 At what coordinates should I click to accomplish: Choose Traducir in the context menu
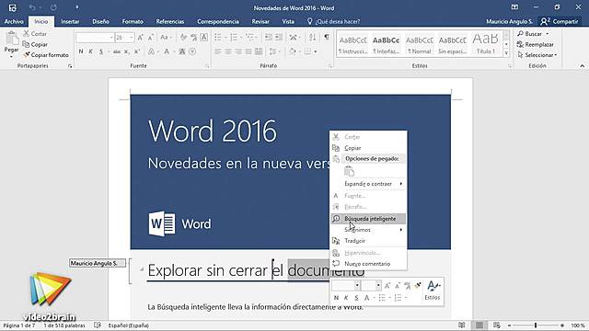pos(368,241)
